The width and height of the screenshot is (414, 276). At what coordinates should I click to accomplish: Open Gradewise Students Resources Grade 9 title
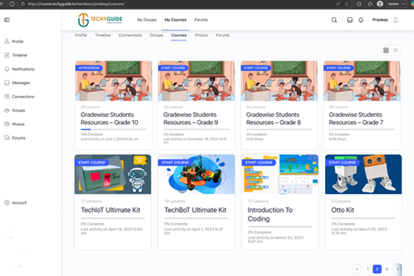point(190,119)
